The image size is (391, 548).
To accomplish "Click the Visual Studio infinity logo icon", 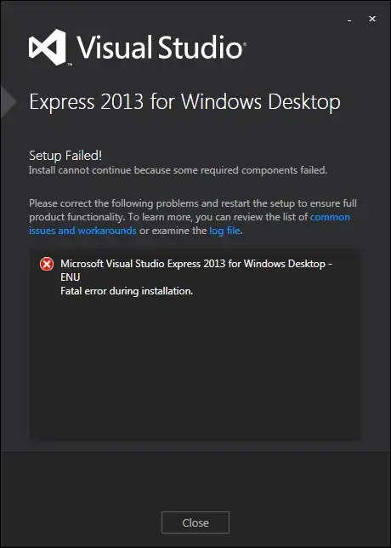I will coord(47,47).
